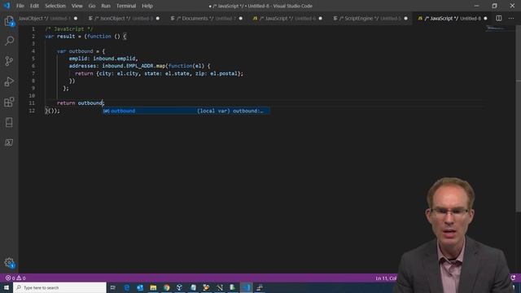Viewport: 521px width, 293px height.
Task: Open the Selection menu
Action: pos(55,6)
